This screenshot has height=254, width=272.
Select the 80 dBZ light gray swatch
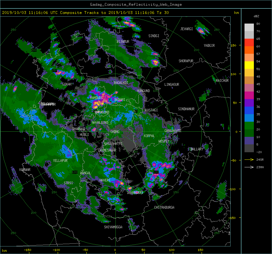249,27
